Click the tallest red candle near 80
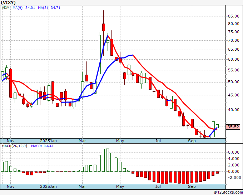The image size is (243, 195). pos(104,27)
